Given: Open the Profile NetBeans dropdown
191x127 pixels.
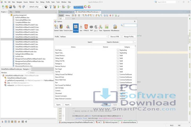Looking at the screenshot, I should click(x=84, y=37).
